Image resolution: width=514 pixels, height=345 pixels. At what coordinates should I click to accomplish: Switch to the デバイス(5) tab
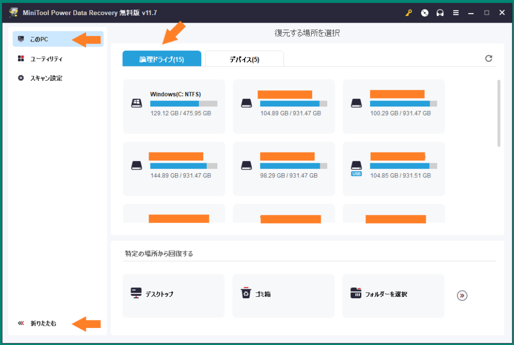pos(243,59)
